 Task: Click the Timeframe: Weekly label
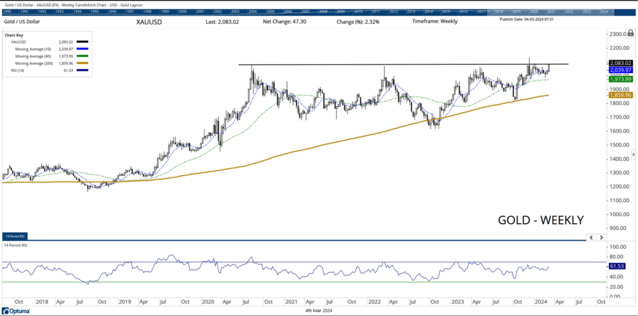pyautogui.click(x=434, y=21)
